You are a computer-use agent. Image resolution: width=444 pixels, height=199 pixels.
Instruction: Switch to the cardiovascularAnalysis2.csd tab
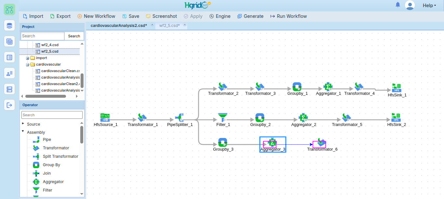119,26
